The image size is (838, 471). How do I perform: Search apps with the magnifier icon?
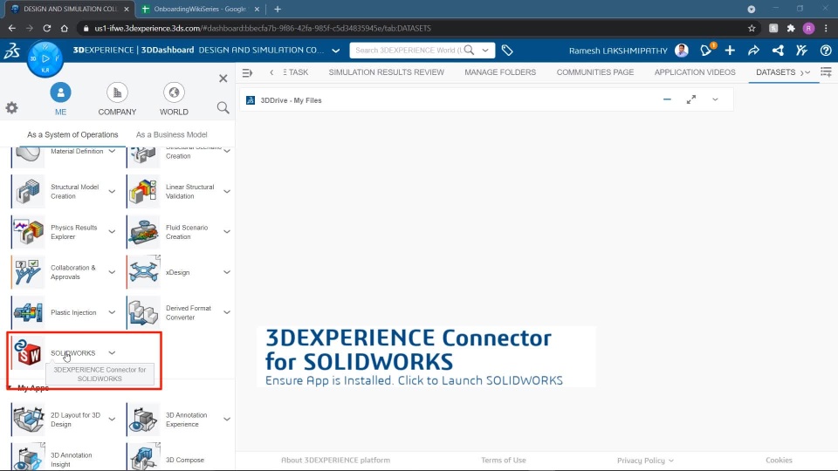(223, 108)
